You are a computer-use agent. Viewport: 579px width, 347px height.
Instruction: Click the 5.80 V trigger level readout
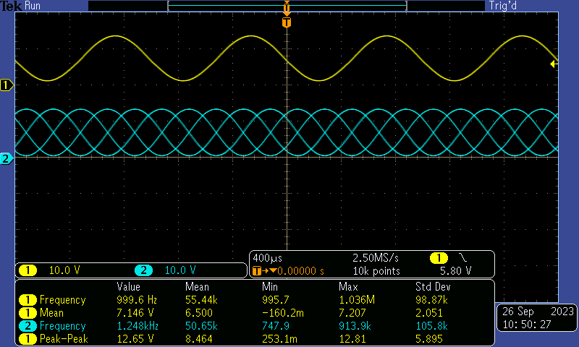click(x=456, y=271)
